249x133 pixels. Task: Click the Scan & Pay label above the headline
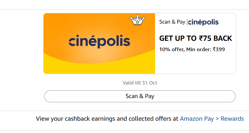[x=172, y=22]
